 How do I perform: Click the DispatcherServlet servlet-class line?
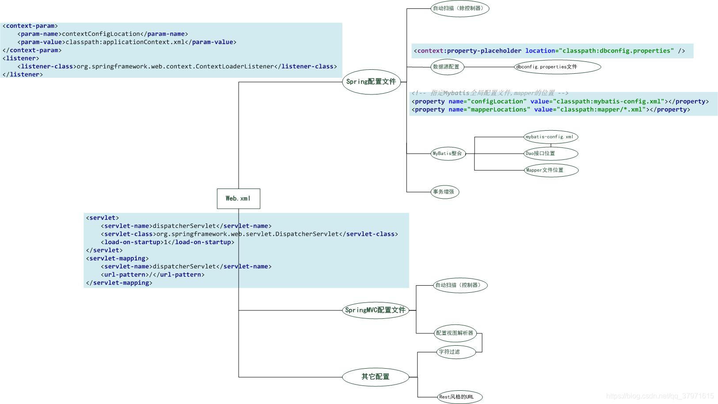pyautogui.click(x=249, y=234)
